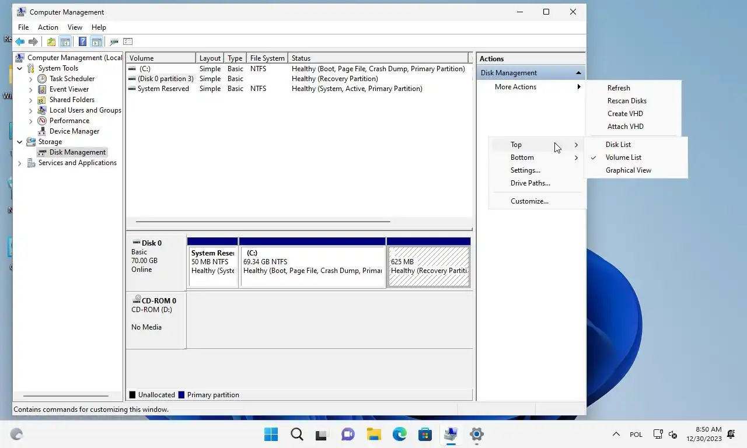Choose Attach VHD from the submenu

(634, 127)
